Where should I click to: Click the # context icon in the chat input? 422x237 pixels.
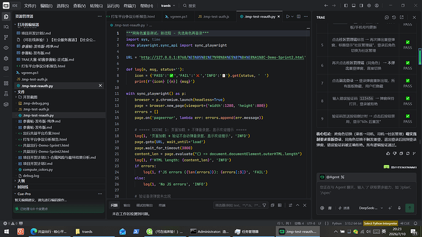[x=330, y=208]
